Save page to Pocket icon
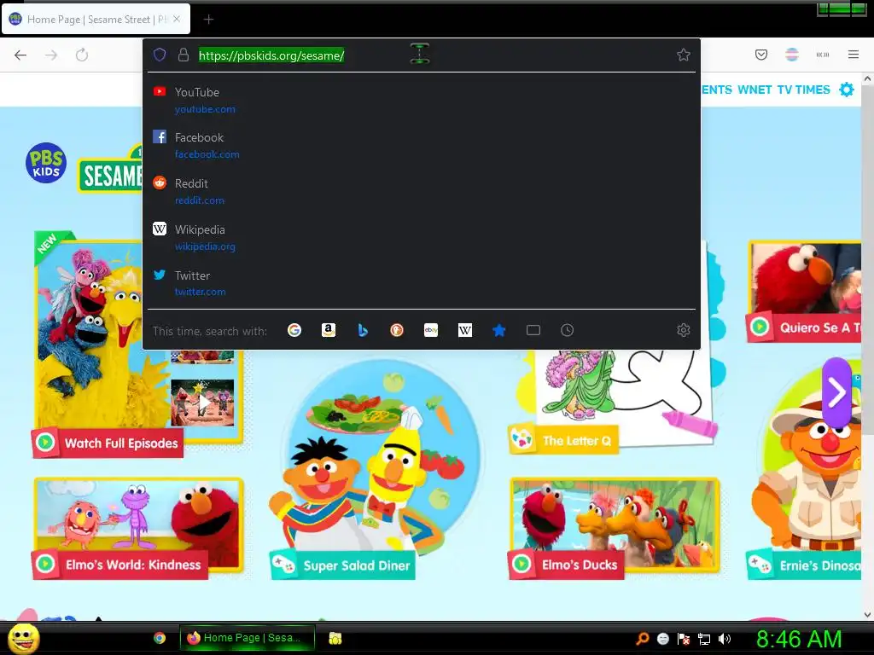This screenshot has height=655, width=874. pos(761,55)
